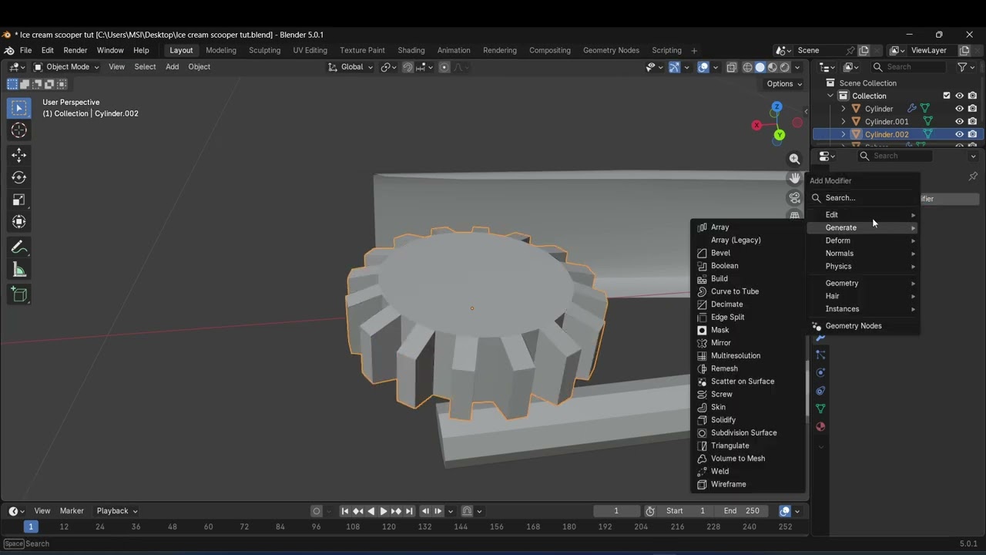Select the Add Cube tool
986x555 pixels.
19,294
